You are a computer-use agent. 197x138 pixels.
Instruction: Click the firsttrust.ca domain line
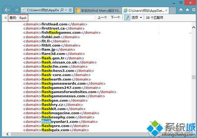point(54,28)
